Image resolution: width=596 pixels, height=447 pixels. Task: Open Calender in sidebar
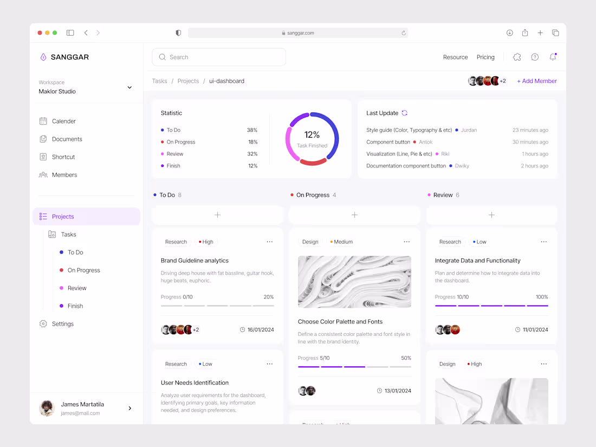pos(57,121)
